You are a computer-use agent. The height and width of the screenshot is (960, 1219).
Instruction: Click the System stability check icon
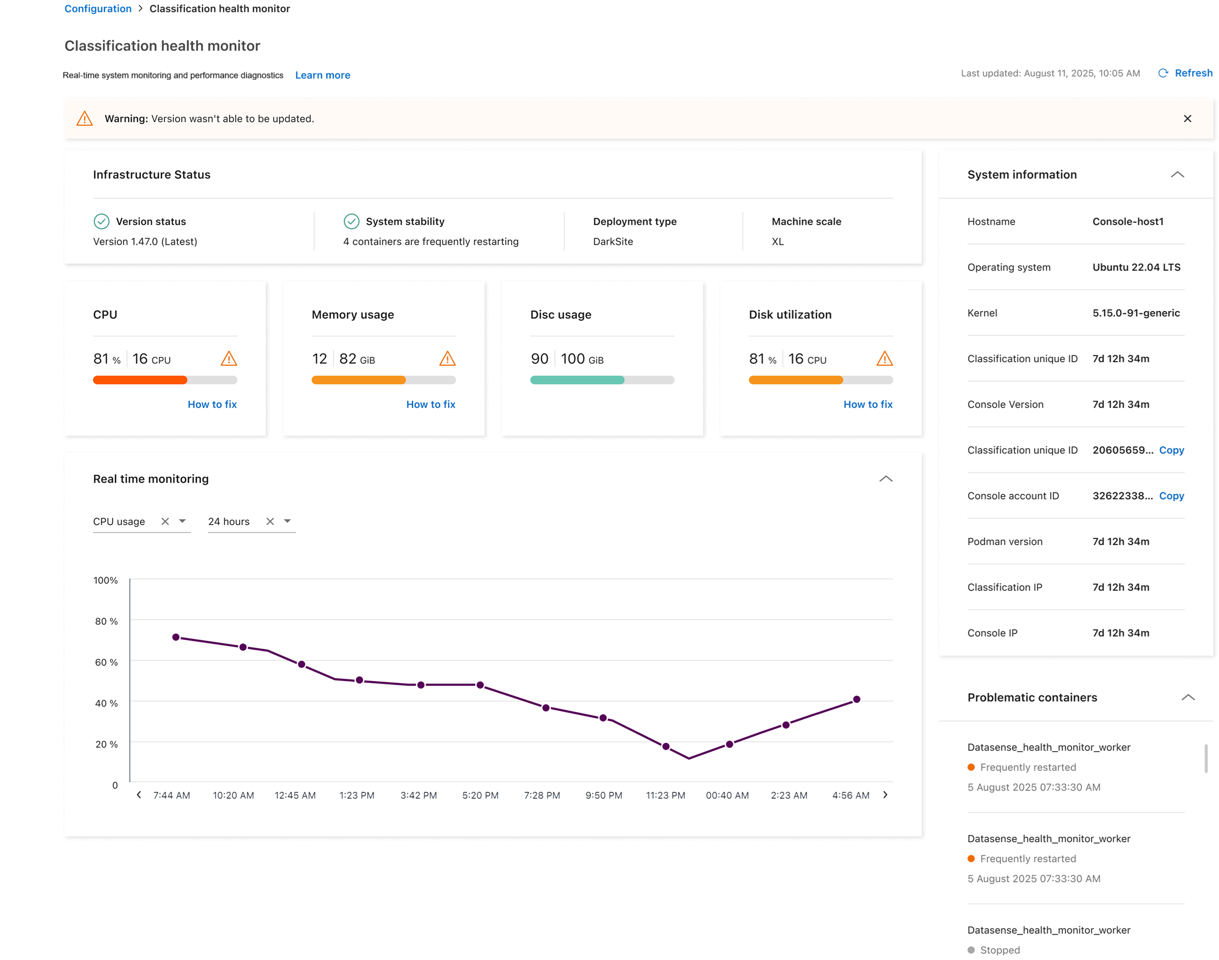[352, 221]
